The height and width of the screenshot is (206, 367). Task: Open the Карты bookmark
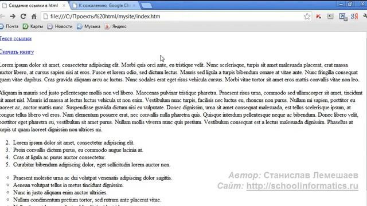(x=33, y=26)
